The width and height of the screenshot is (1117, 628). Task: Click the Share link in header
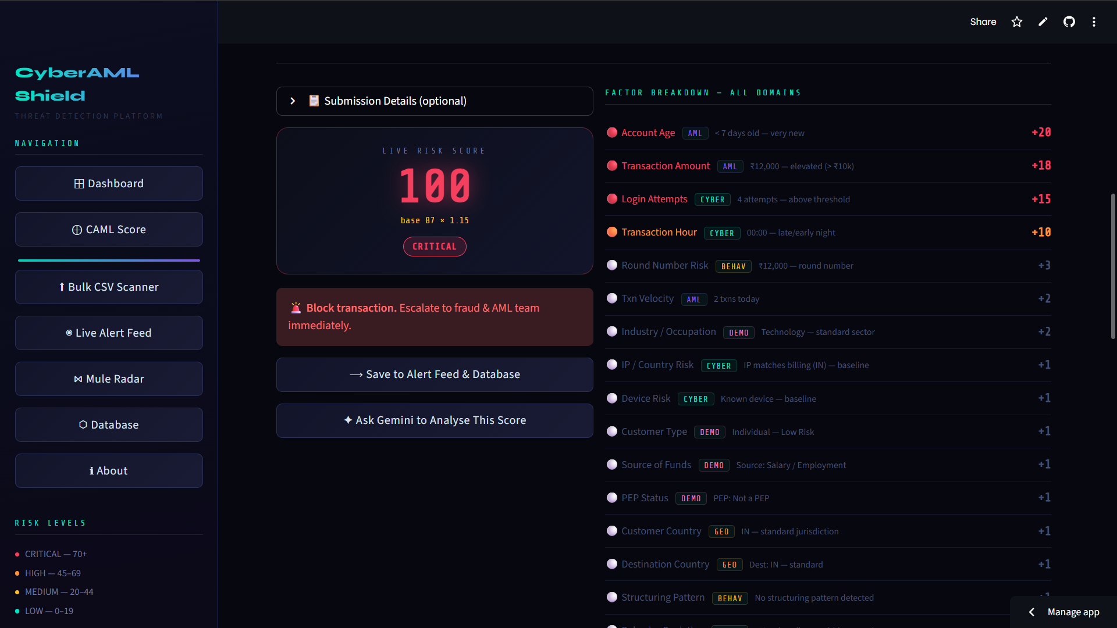(x=983, y=22)
